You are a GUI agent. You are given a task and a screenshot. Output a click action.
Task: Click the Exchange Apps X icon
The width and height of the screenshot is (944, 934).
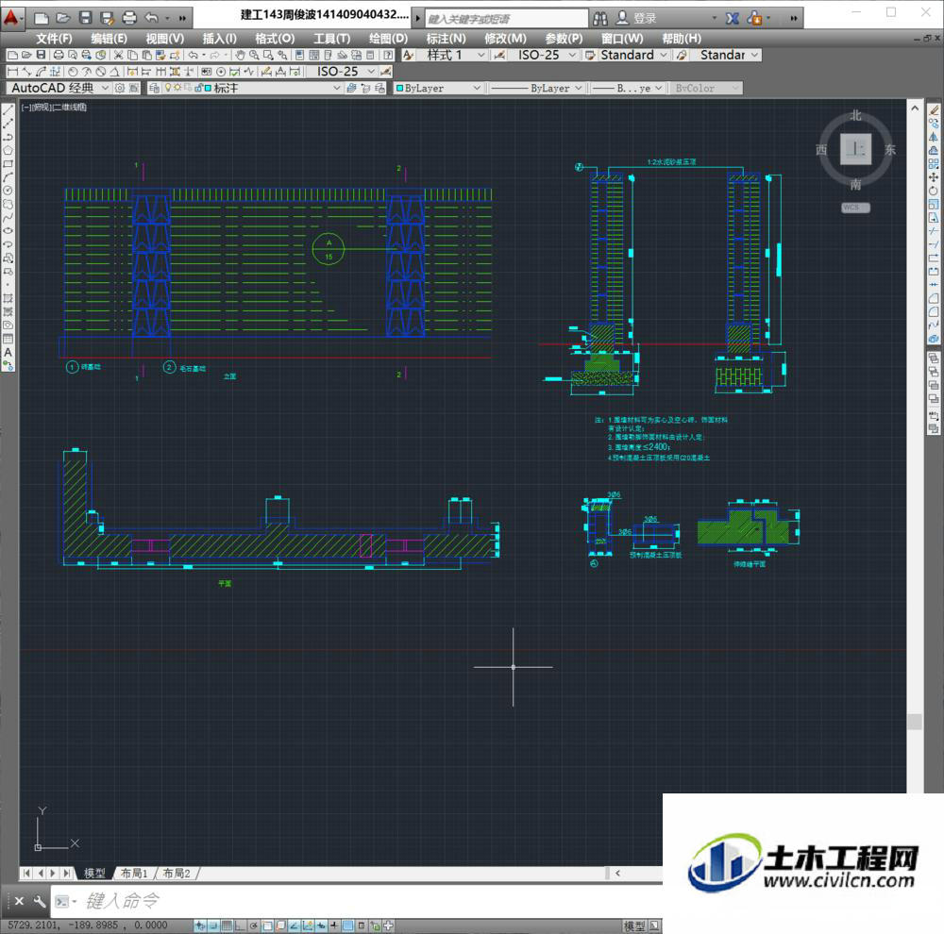click(x=733, y=18)
